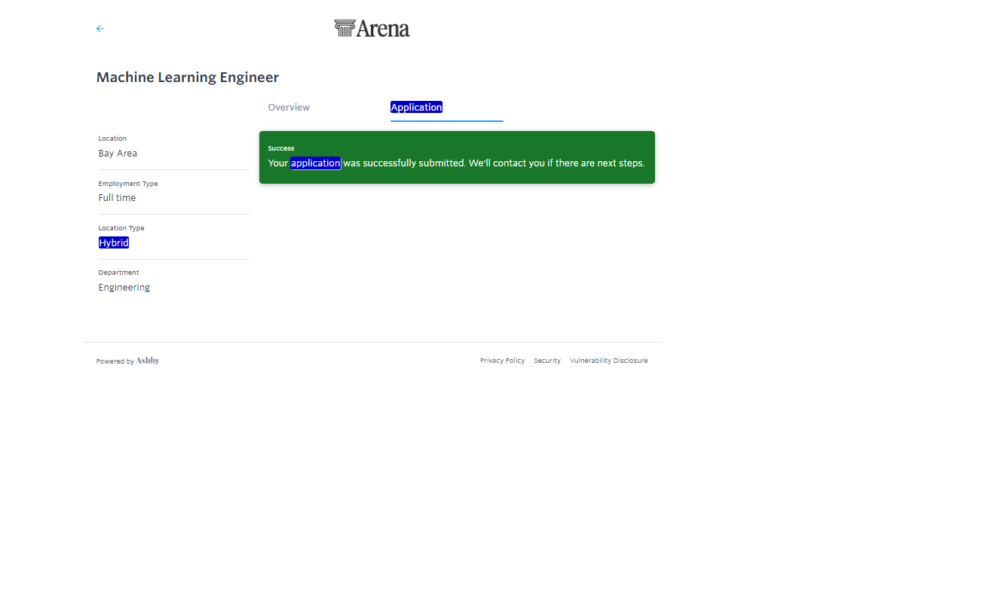Click the Engineering department value
Viewport: 992px width, 591px height.
[124, 288]
